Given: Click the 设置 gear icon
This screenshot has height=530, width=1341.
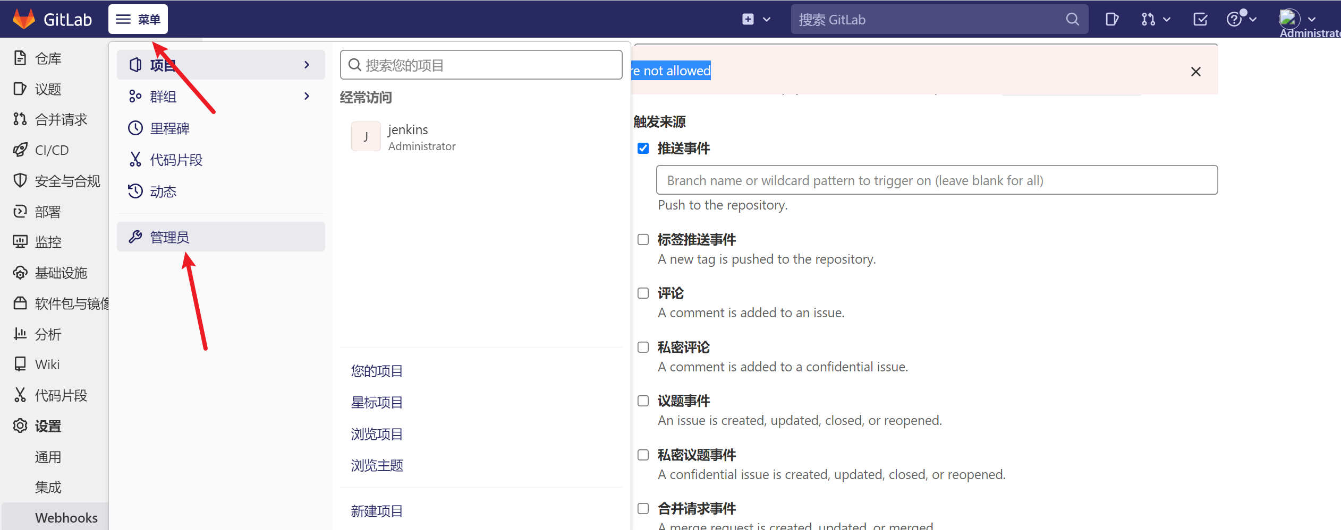Looking at the screenshot, I should pos(20,425).
